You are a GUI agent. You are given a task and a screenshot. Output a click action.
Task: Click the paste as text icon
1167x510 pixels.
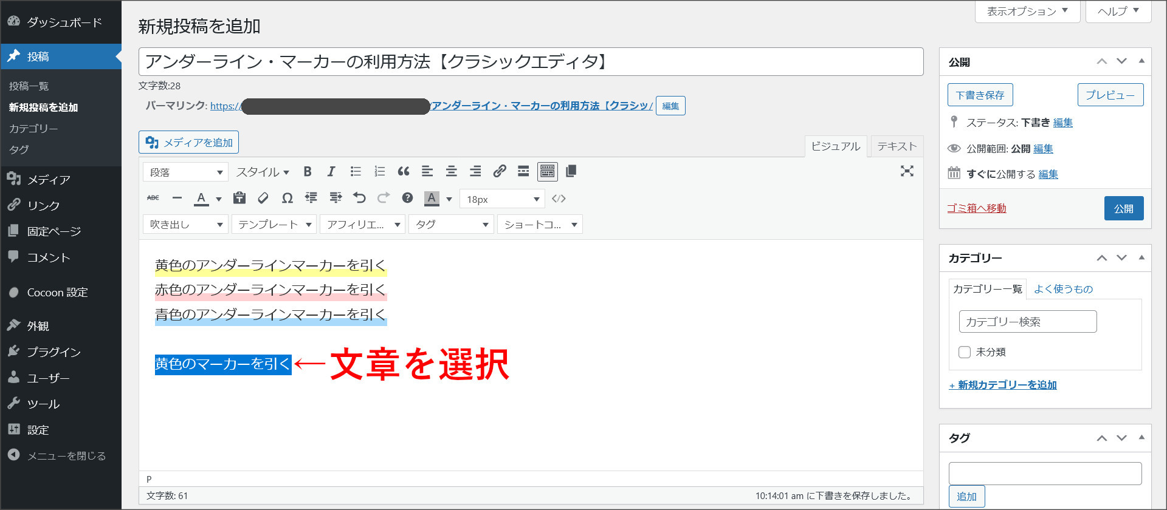click(x=239, y=198)
